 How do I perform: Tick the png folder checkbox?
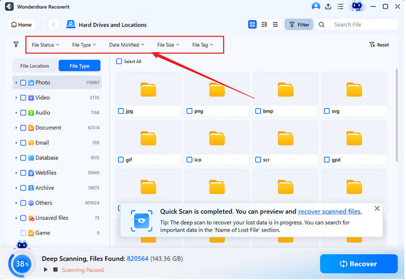point(190,112)
